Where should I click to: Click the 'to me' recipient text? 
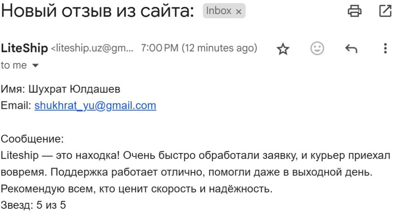pos(14,65)
